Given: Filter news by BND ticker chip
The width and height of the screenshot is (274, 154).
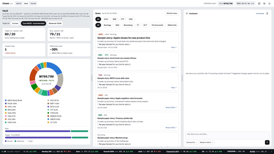Looking at the screenshot, I should [x=115, y=19].
